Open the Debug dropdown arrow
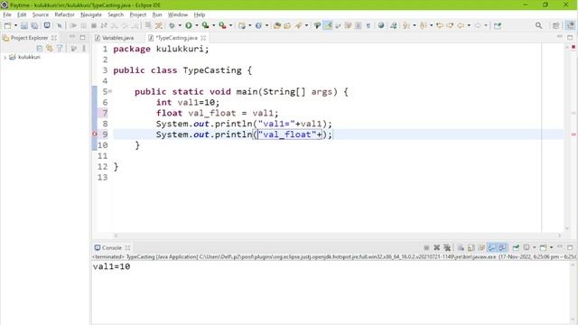The image size is (578, 325). [x=180, y=25]
